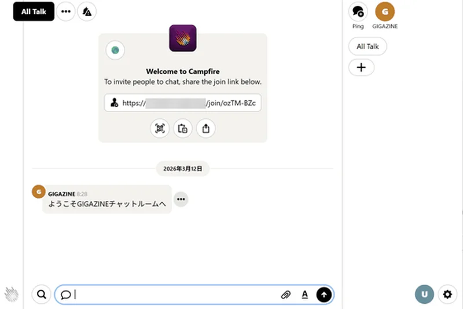
Task: Click into the message compose field
Action: point(174,295)
